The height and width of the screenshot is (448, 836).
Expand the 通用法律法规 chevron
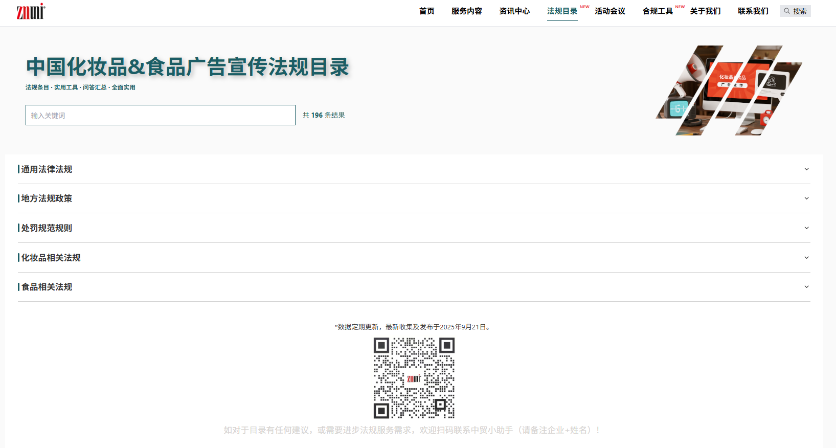[806, 169]
